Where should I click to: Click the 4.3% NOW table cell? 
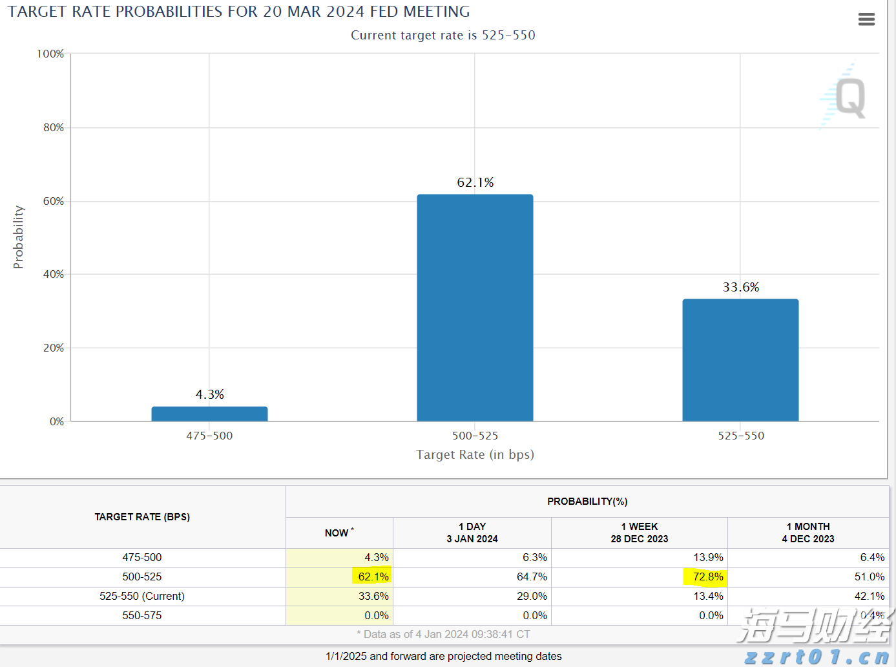[x=376, y=557]
